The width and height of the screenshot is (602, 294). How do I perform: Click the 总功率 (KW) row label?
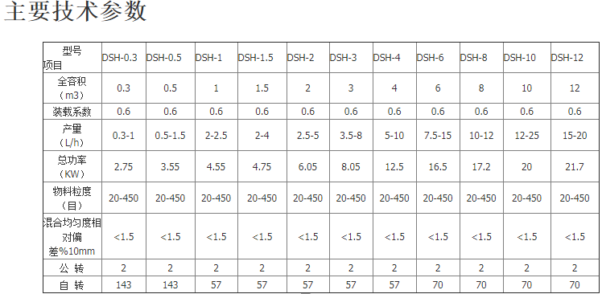(72, 167)
